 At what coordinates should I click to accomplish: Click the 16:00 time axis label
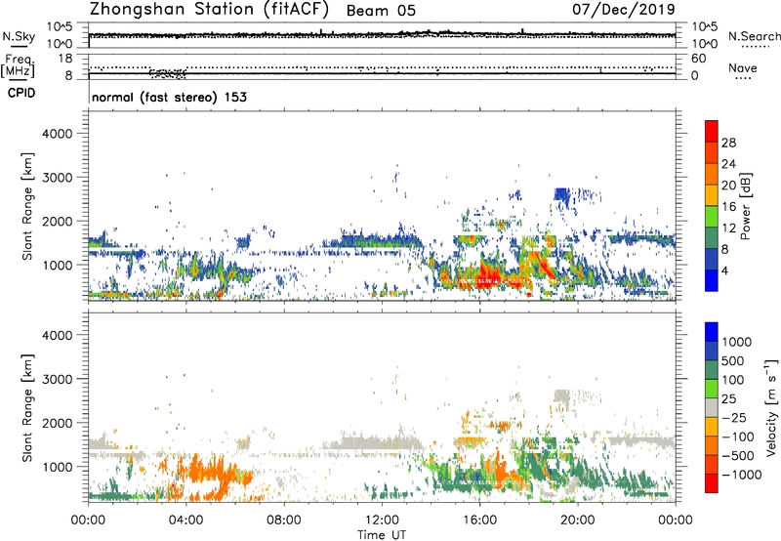point(479,520)
